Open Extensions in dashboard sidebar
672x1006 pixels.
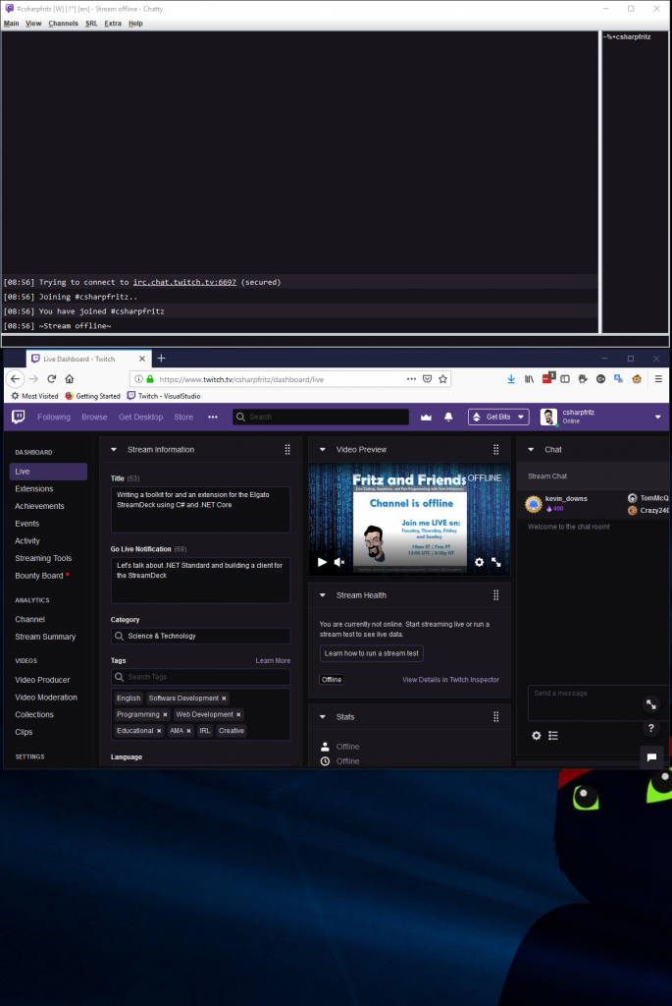[x=34, y=489]
